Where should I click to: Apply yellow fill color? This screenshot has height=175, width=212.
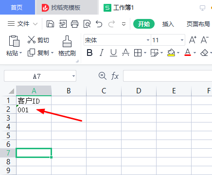click(x=171, y=53)
